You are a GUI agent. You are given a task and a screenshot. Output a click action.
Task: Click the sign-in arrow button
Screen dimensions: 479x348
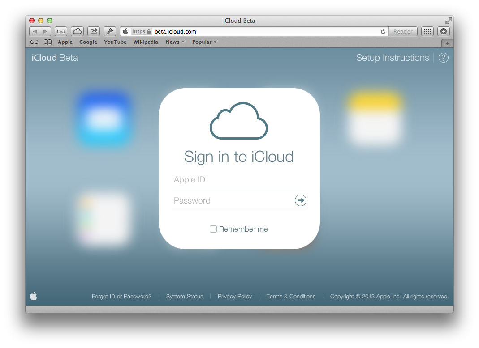[300, 200]
